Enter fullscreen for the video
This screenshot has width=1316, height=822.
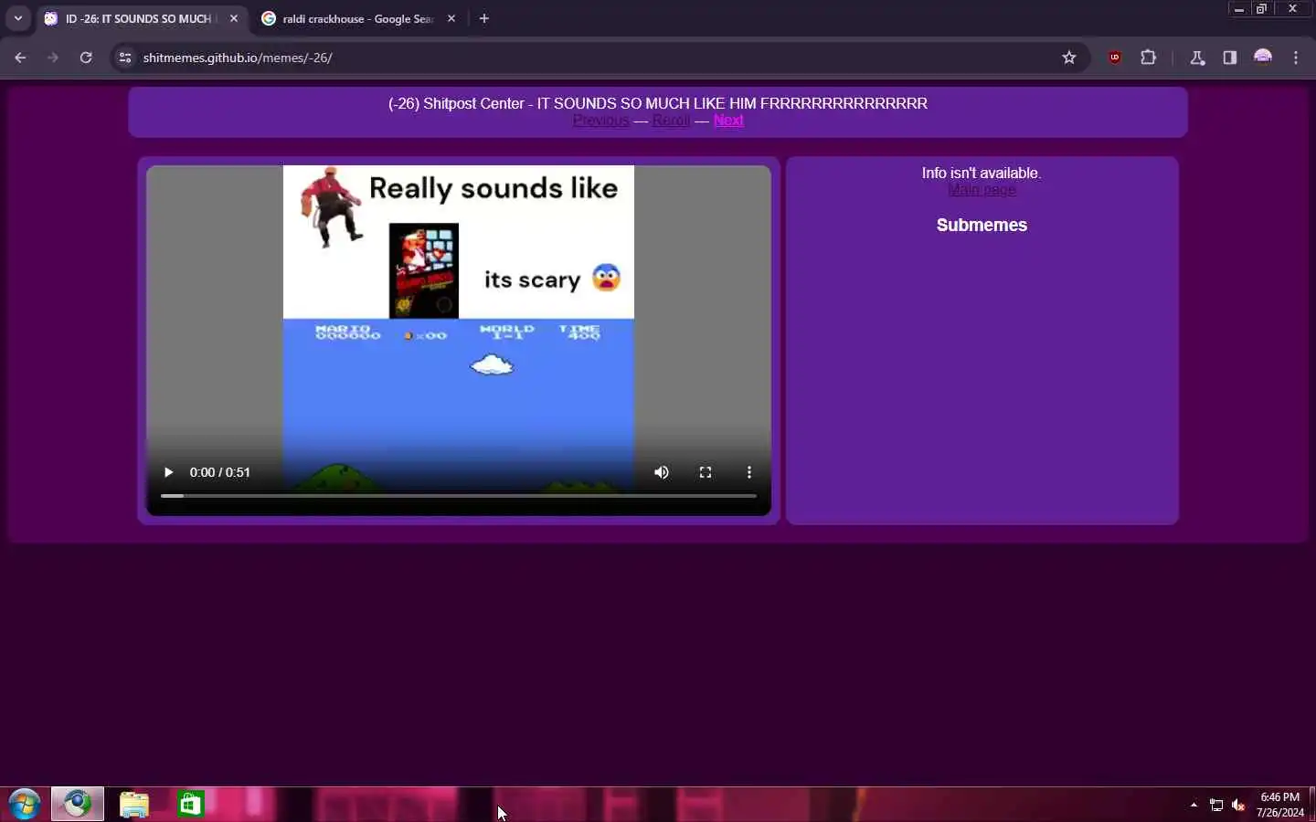[706, 472]
